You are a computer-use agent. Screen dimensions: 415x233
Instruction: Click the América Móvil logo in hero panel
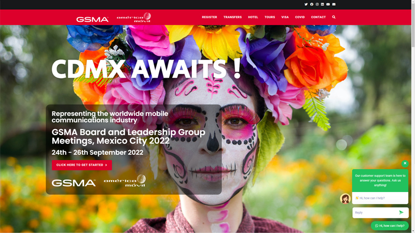[125, 181]
